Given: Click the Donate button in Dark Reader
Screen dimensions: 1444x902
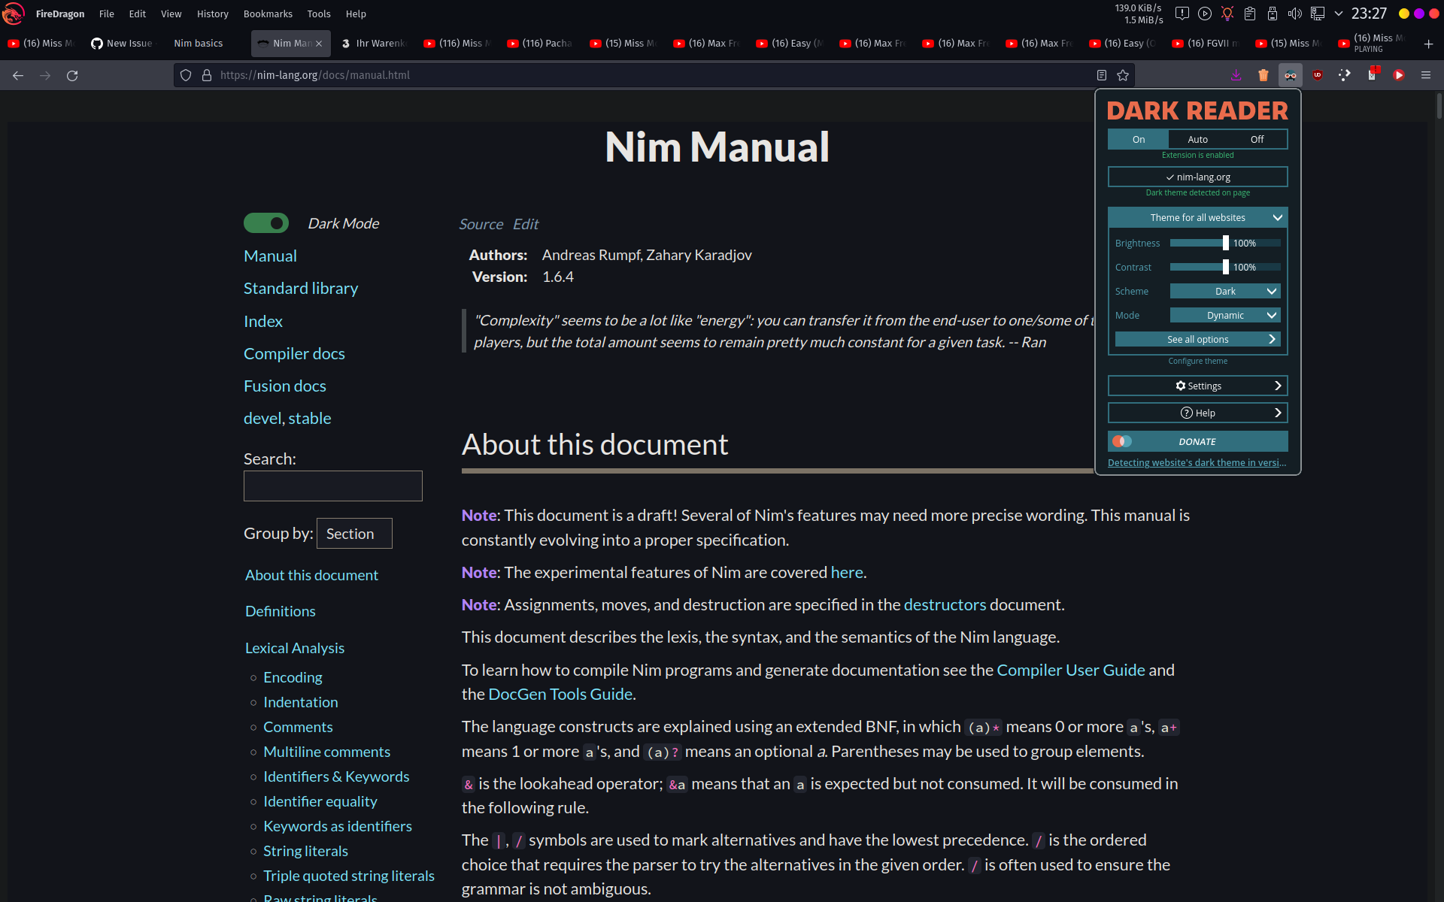Looking at the screenshot, I should (1197, 441).
